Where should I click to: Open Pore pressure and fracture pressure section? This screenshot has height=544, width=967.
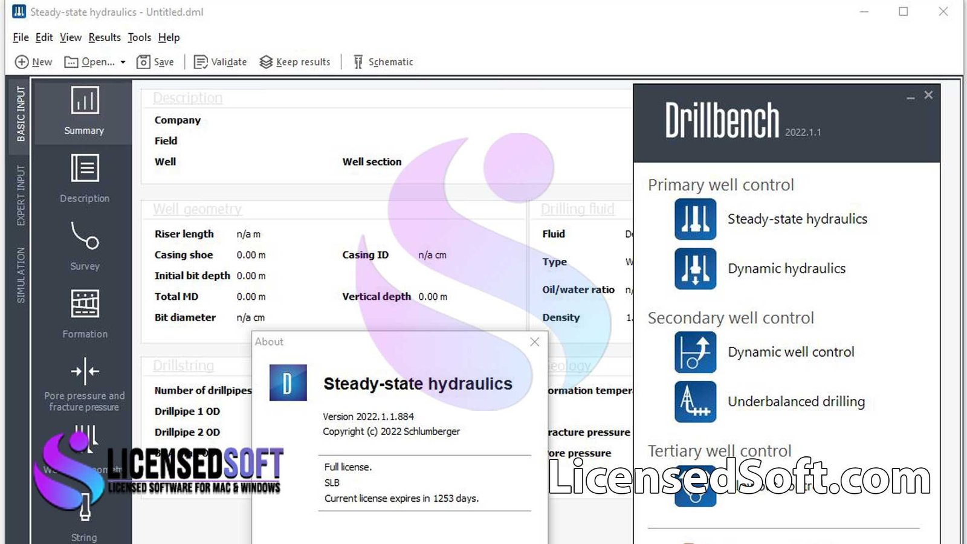[x=84, y=384]
